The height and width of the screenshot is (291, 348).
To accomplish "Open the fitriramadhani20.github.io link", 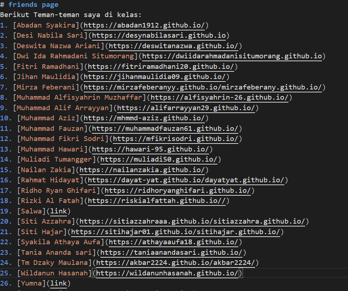I will 161,67.
